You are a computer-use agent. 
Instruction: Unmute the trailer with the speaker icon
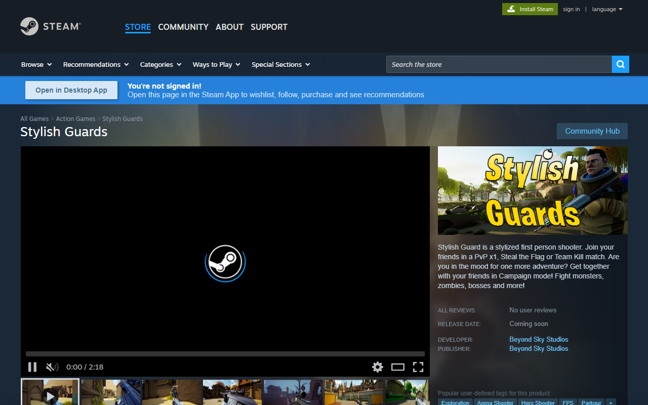(x=52, y=367)
